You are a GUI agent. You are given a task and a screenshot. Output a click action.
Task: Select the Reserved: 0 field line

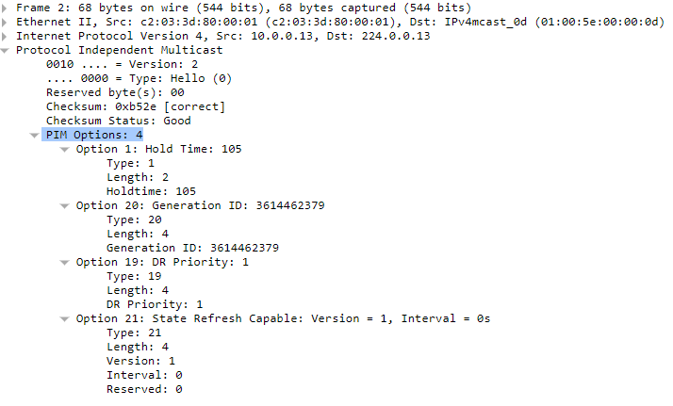[144, 390]
